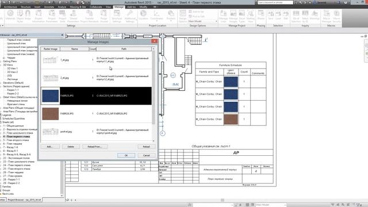The image size is (368, 207).
Task: Click the Name column header in dialog
Action: [75, 49]
